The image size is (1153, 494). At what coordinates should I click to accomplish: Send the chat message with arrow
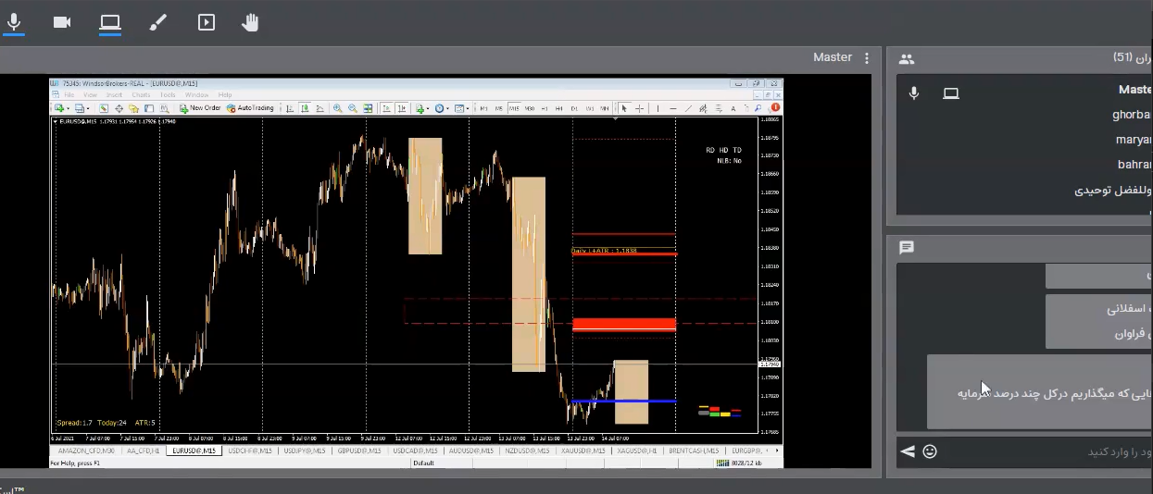pos(908,451)
